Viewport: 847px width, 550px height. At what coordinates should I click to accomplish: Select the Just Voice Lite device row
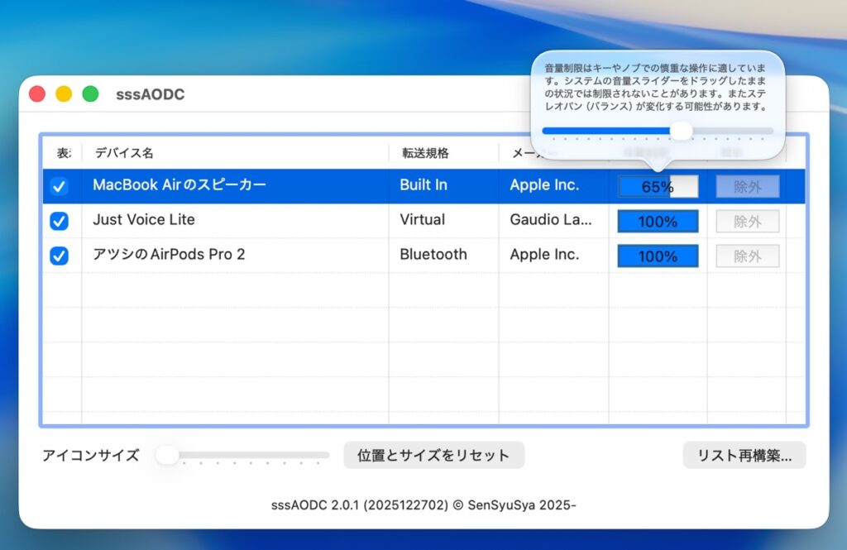pyautogui.click(x=232, y=221)
